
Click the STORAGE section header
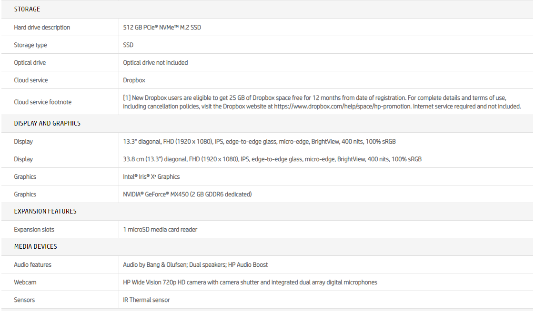[27, 10]
